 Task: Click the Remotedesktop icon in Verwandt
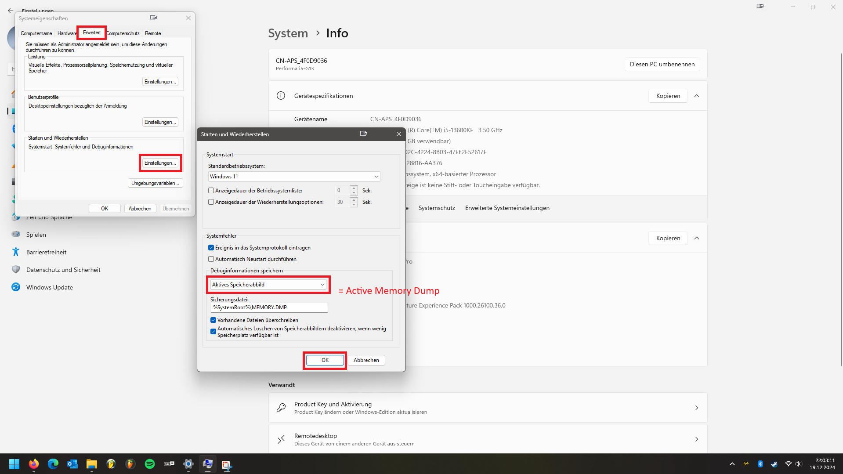[281, 439]
